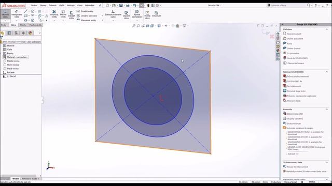The height and width of the screenshot is (186, 332).
Task: Open dropdown arrow next to Circle tool
Action: click(36, 11)
